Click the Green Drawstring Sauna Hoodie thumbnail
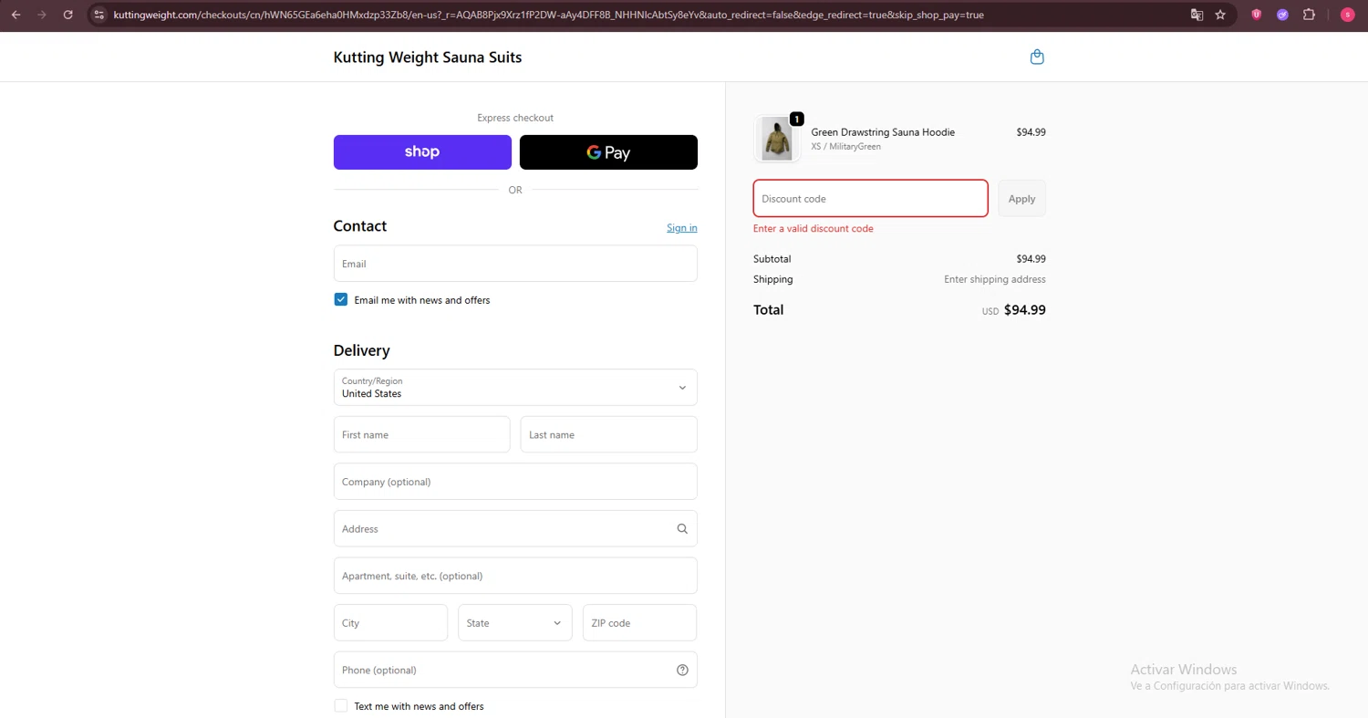Image resolution: width=1368 pixels, height=718 pixels. [x=777, y=140]
